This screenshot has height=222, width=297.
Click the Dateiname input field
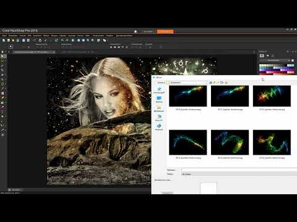[239, 170]
